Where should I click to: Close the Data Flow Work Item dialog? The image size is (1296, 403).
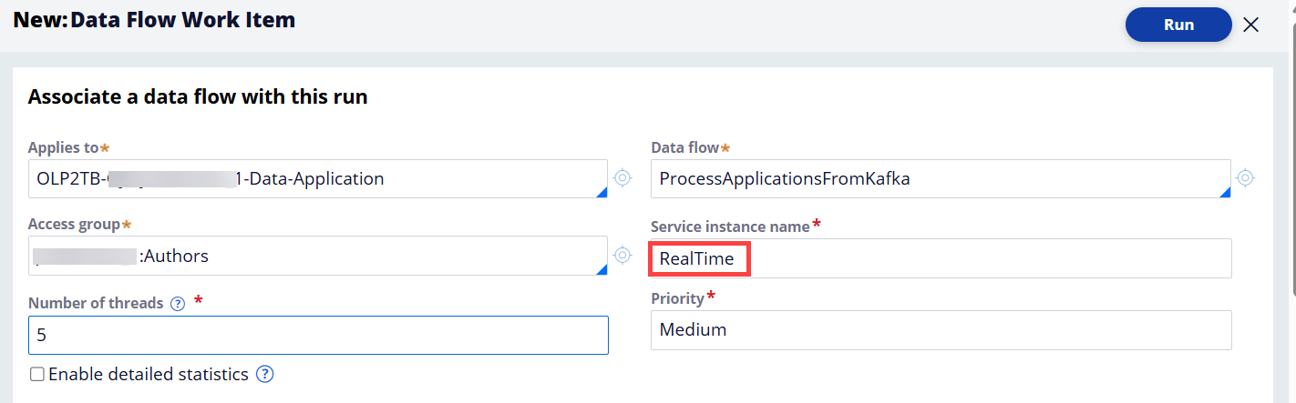pos(1251,25)
